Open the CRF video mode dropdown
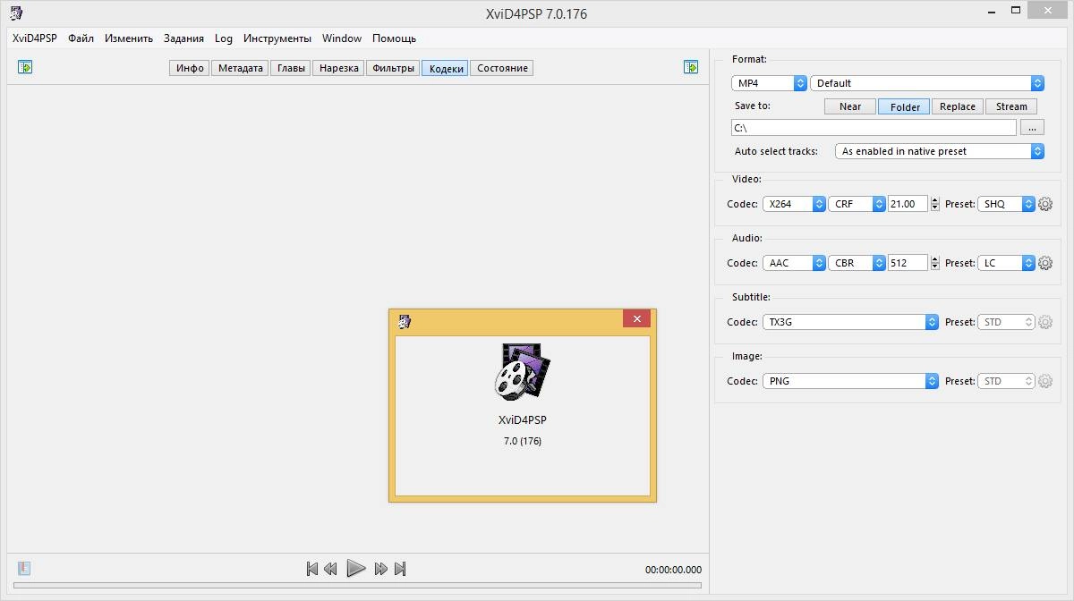 [857, 204]
